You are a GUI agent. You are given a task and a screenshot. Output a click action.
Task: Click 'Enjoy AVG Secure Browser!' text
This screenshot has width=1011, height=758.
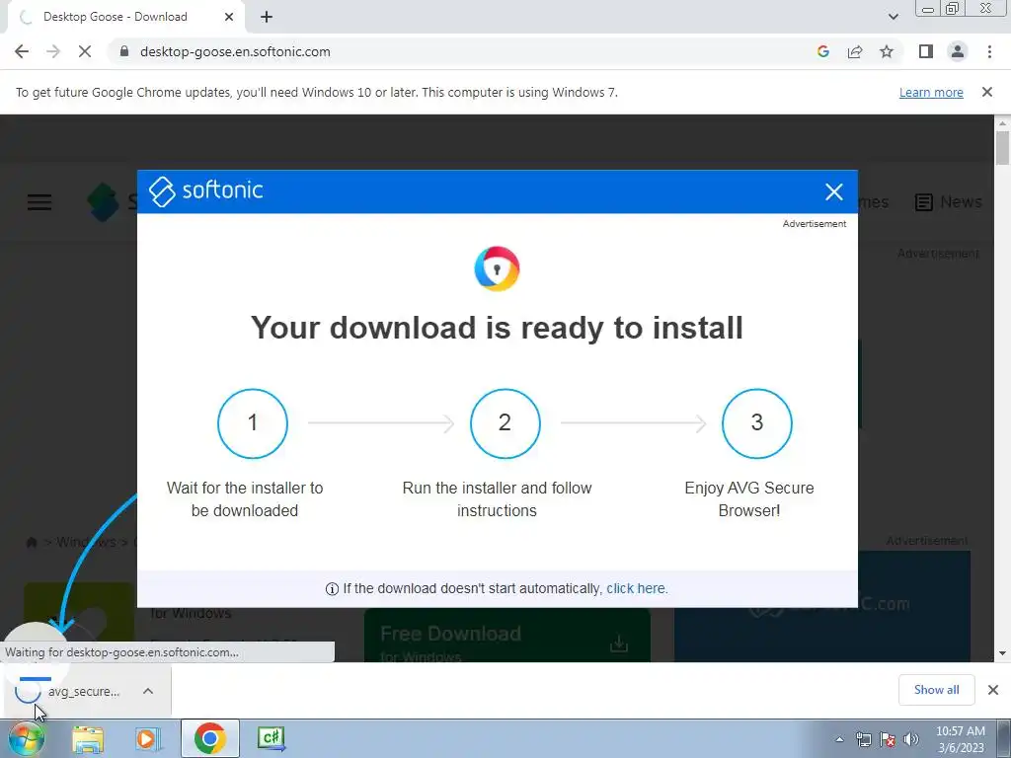(x=749, y=498)
